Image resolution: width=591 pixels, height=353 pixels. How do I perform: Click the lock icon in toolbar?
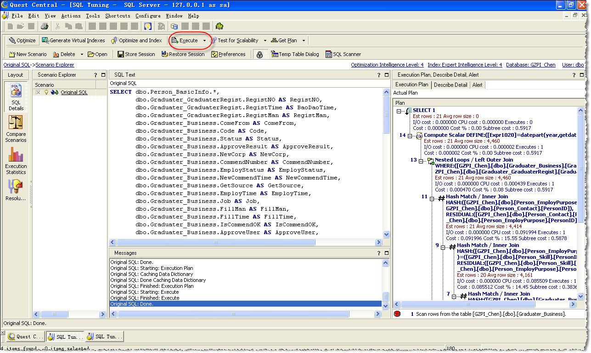point(260,54)
